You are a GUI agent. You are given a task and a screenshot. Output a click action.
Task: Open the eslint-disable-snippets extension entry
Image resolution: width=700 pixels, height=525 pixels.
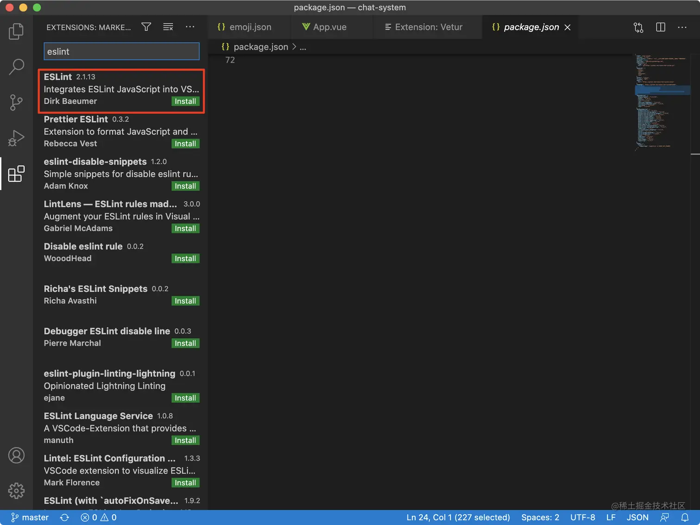click(121, 174)
